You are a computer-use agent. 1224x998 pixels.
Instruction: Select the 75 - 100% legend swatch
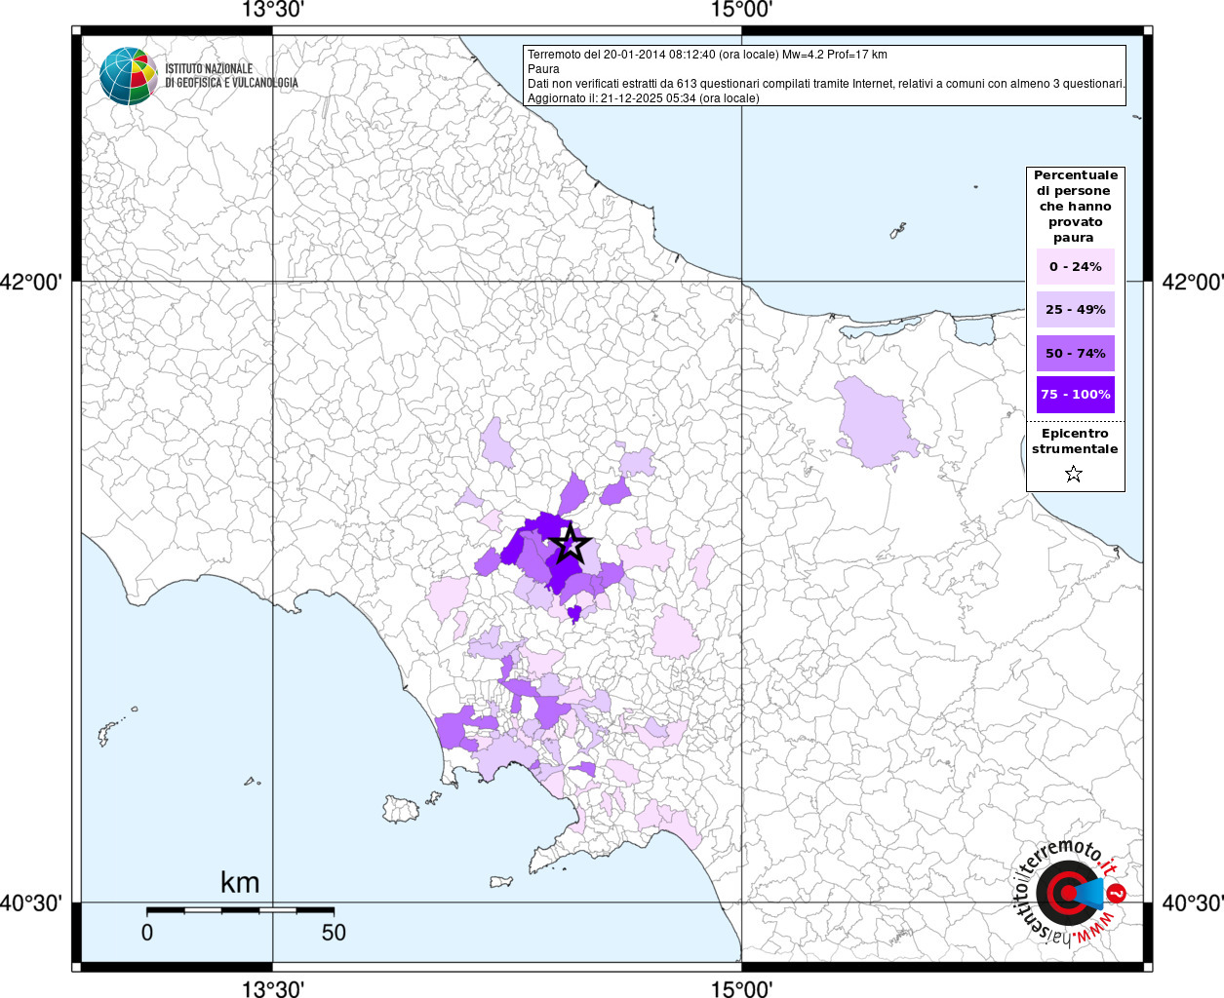click(x=1075, y=395)
